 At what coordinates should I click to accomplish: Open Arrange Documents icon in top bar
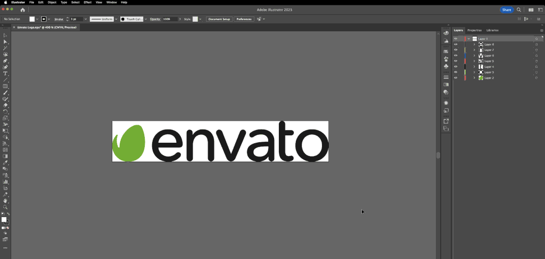pyautogui.click(x=531, y=10)
